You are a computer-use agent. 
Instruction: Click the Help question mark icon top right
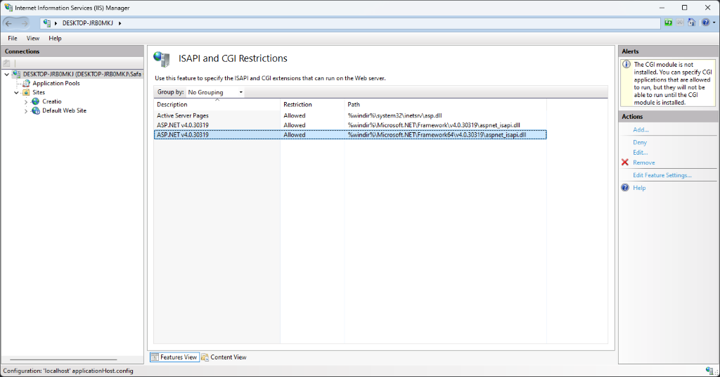(x=705, y=23)
